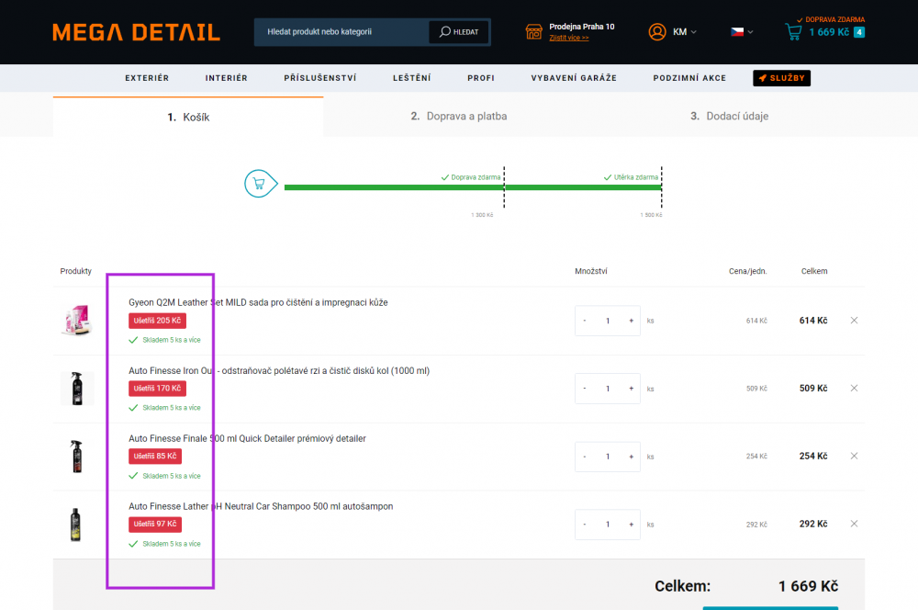Click quantity field of Gyeon Leather Set
918x610 pixels.
coord(608,321)
